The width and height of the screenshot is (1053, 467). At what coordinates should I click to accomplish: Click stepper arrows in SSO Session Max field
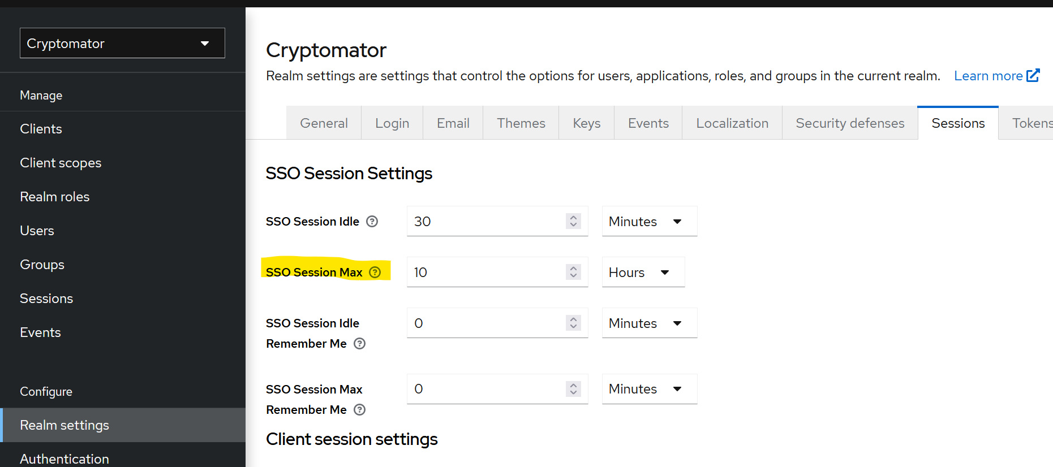pyautogui.click(x=573, y=272)
